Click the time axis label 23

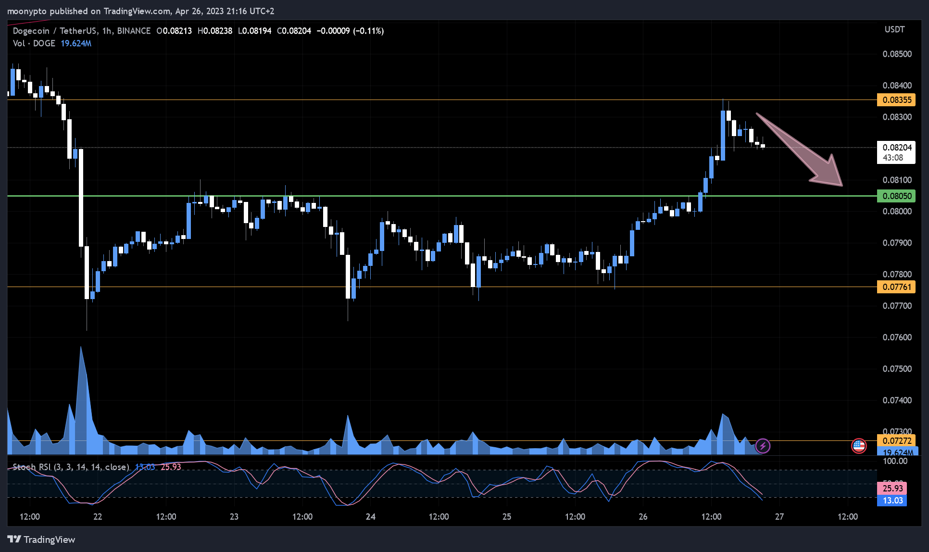click(234, 516)
